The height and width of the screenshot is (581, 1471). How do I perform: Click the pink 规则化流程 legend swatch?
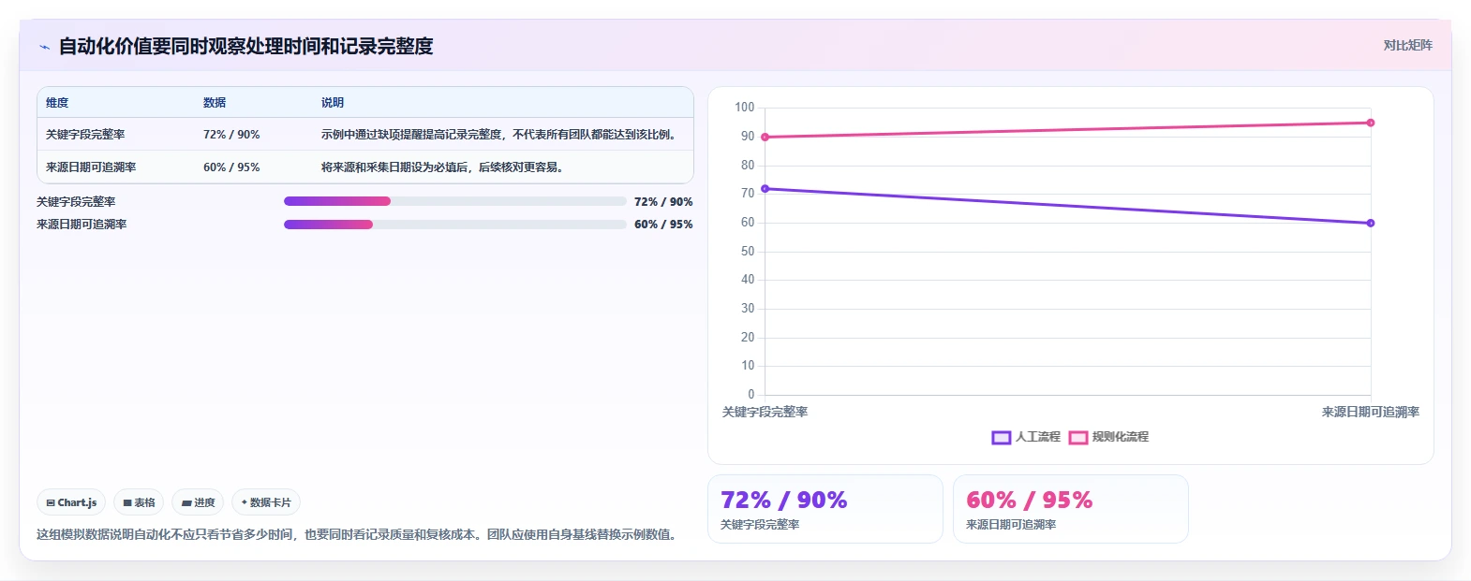pos(1078,437)
